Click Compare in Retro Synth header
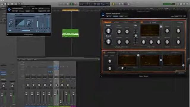Image resolution: width=190 pixels, height=107 pixels. 115,16
